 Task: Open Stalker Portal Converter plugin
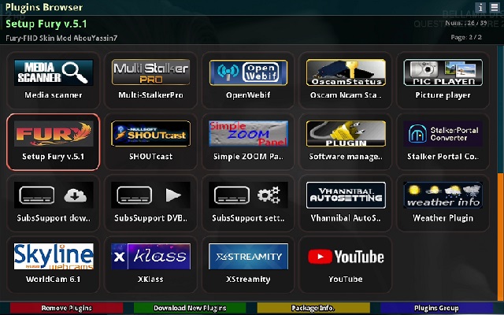click(443, 142)
